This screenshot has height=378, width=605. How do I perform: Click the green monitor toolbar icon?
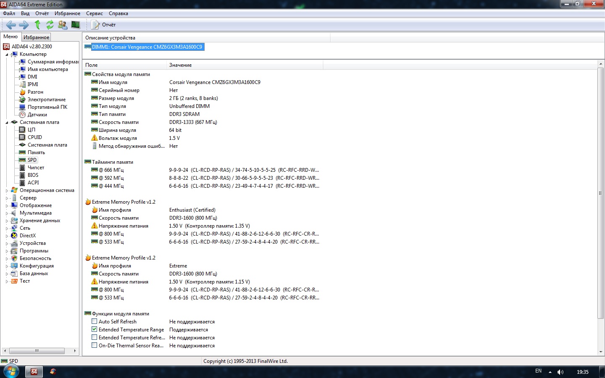click(76, 25)
